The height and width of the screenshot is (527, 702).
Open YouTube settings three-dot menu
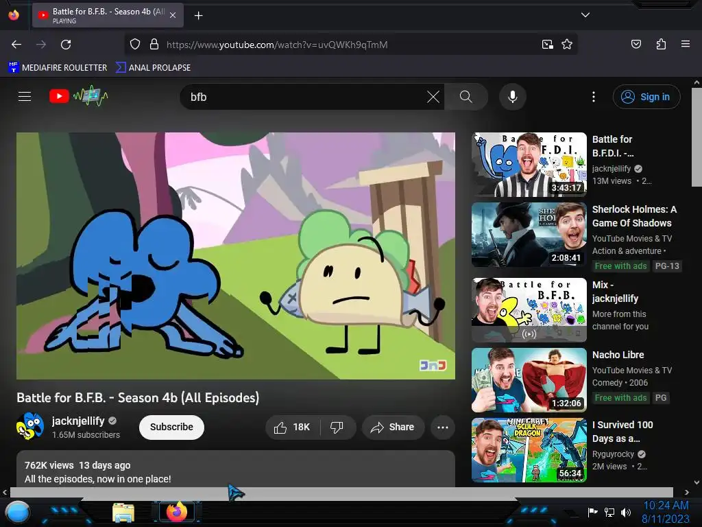point(594,97)
